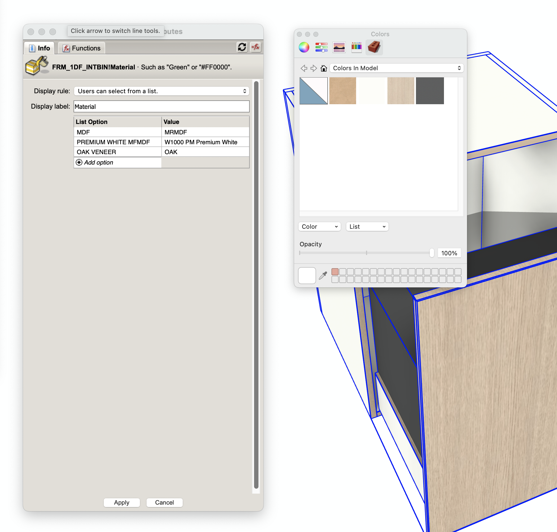Pick color with the eyedropper tool
The height and width of the screenshot is (532, 557).
[x=323, y=275]
